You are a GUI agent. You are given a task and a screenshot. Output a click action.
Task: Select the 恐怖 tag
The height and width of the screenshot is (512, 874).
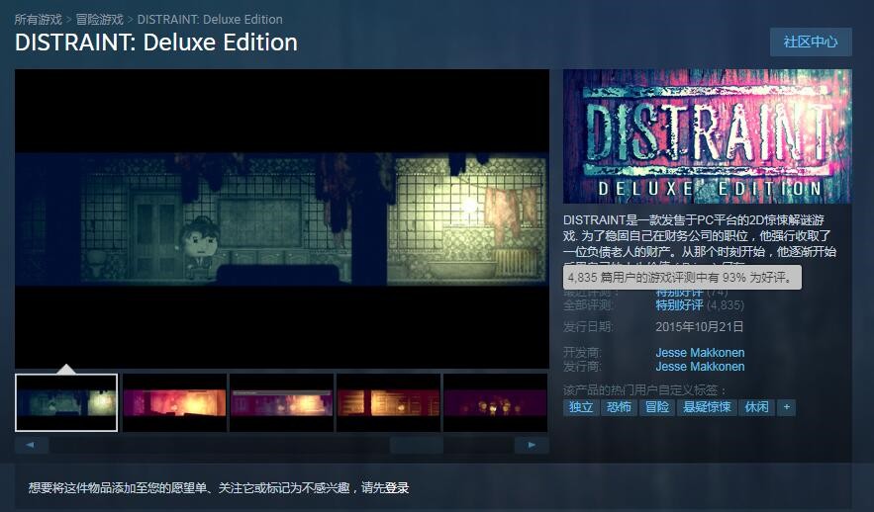point(619,407)
